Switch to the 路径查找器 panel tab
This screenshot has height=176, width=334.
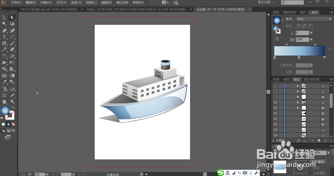(x=311, y=79)
